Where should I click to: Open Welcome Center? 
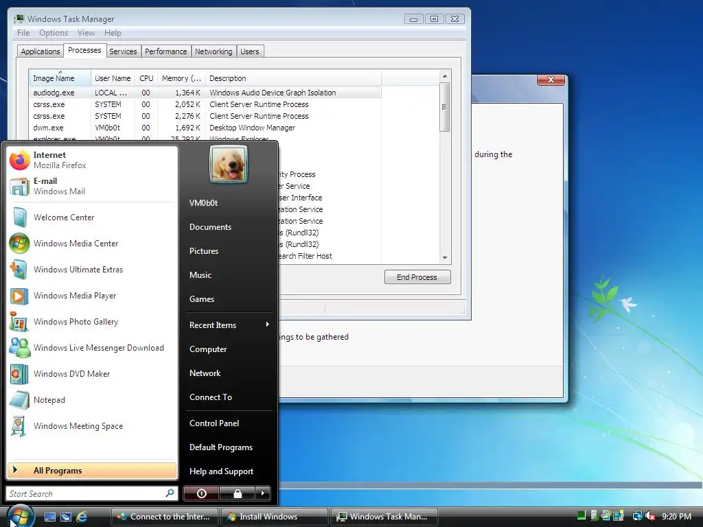[92, 218]
